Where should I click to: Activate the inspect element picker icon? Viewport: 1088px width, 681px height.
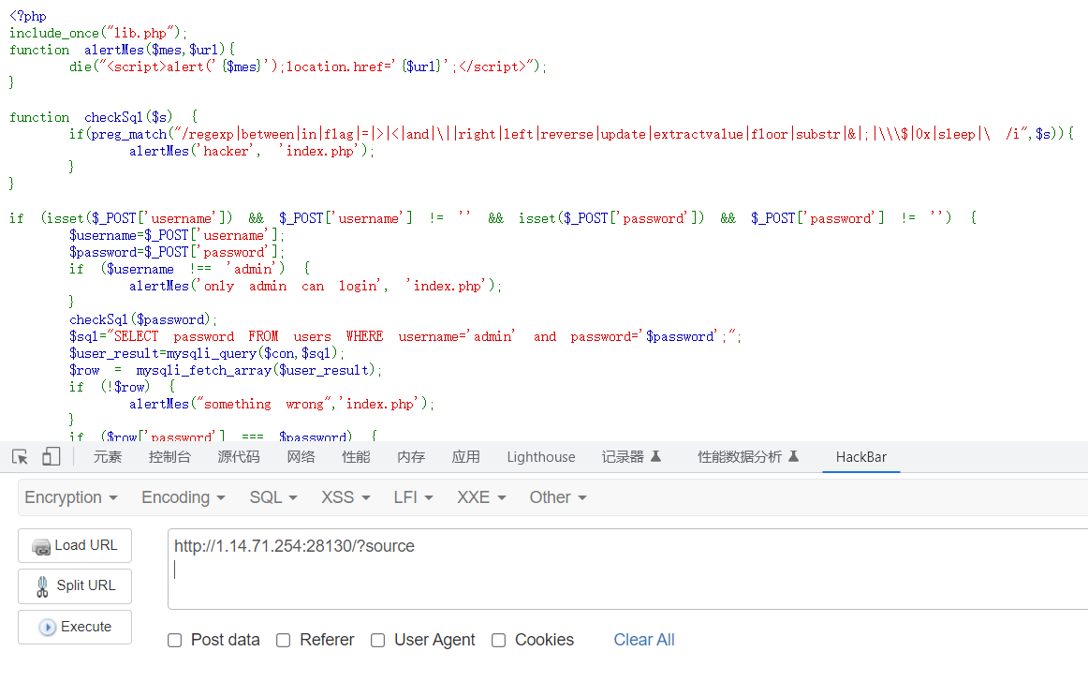(x=20, y=457)
